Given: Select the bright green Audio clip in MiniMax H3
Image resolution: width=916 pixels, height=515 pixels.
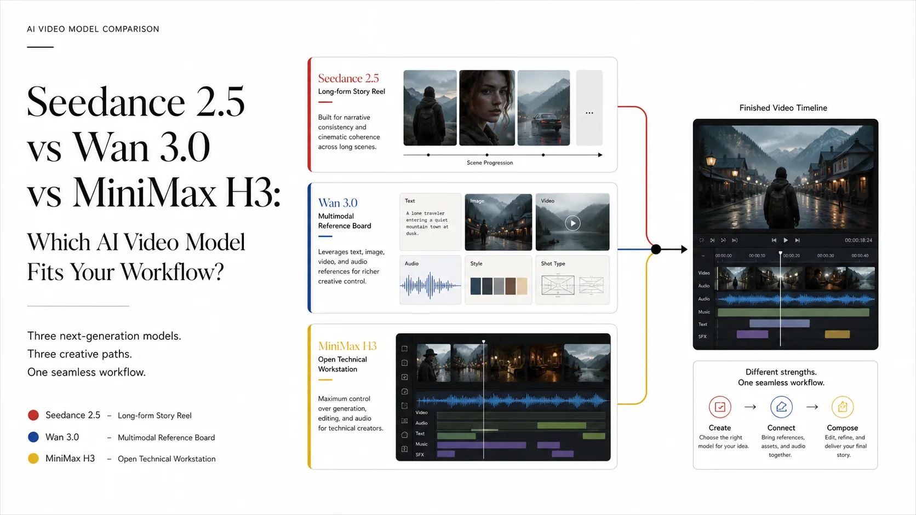Looking at the screenshot, I should 562,425.
